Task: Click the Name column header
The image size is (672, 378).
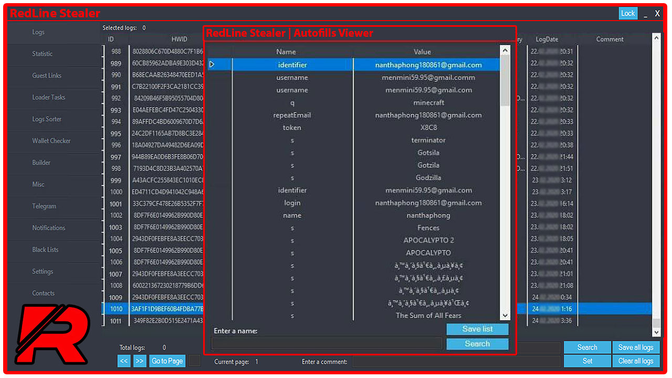Action: tap(286, 51)
